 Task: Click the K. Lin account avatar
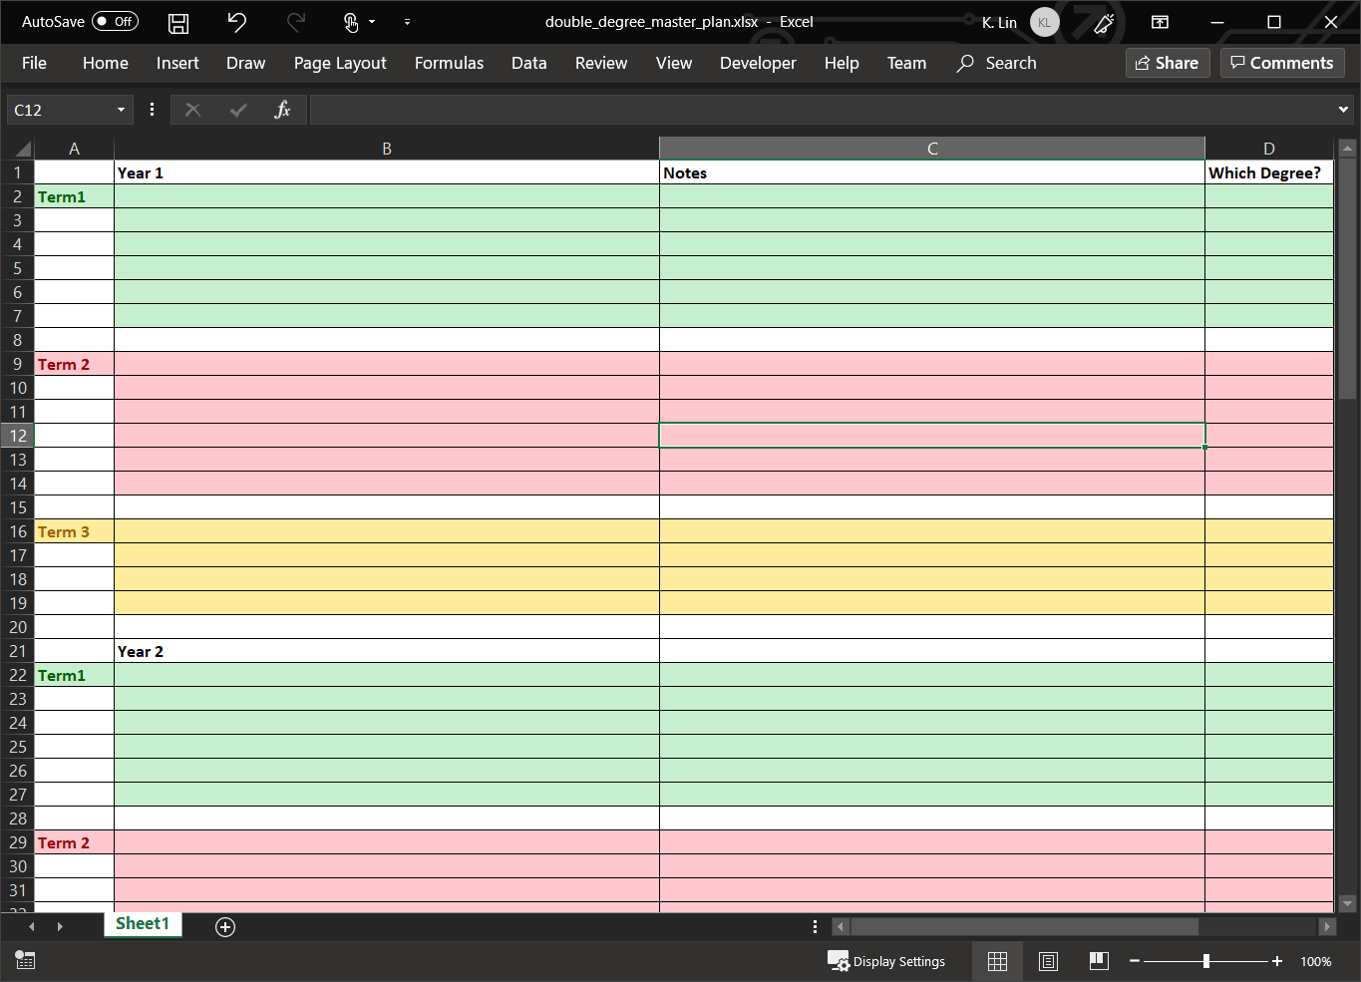pos(1044,22)
